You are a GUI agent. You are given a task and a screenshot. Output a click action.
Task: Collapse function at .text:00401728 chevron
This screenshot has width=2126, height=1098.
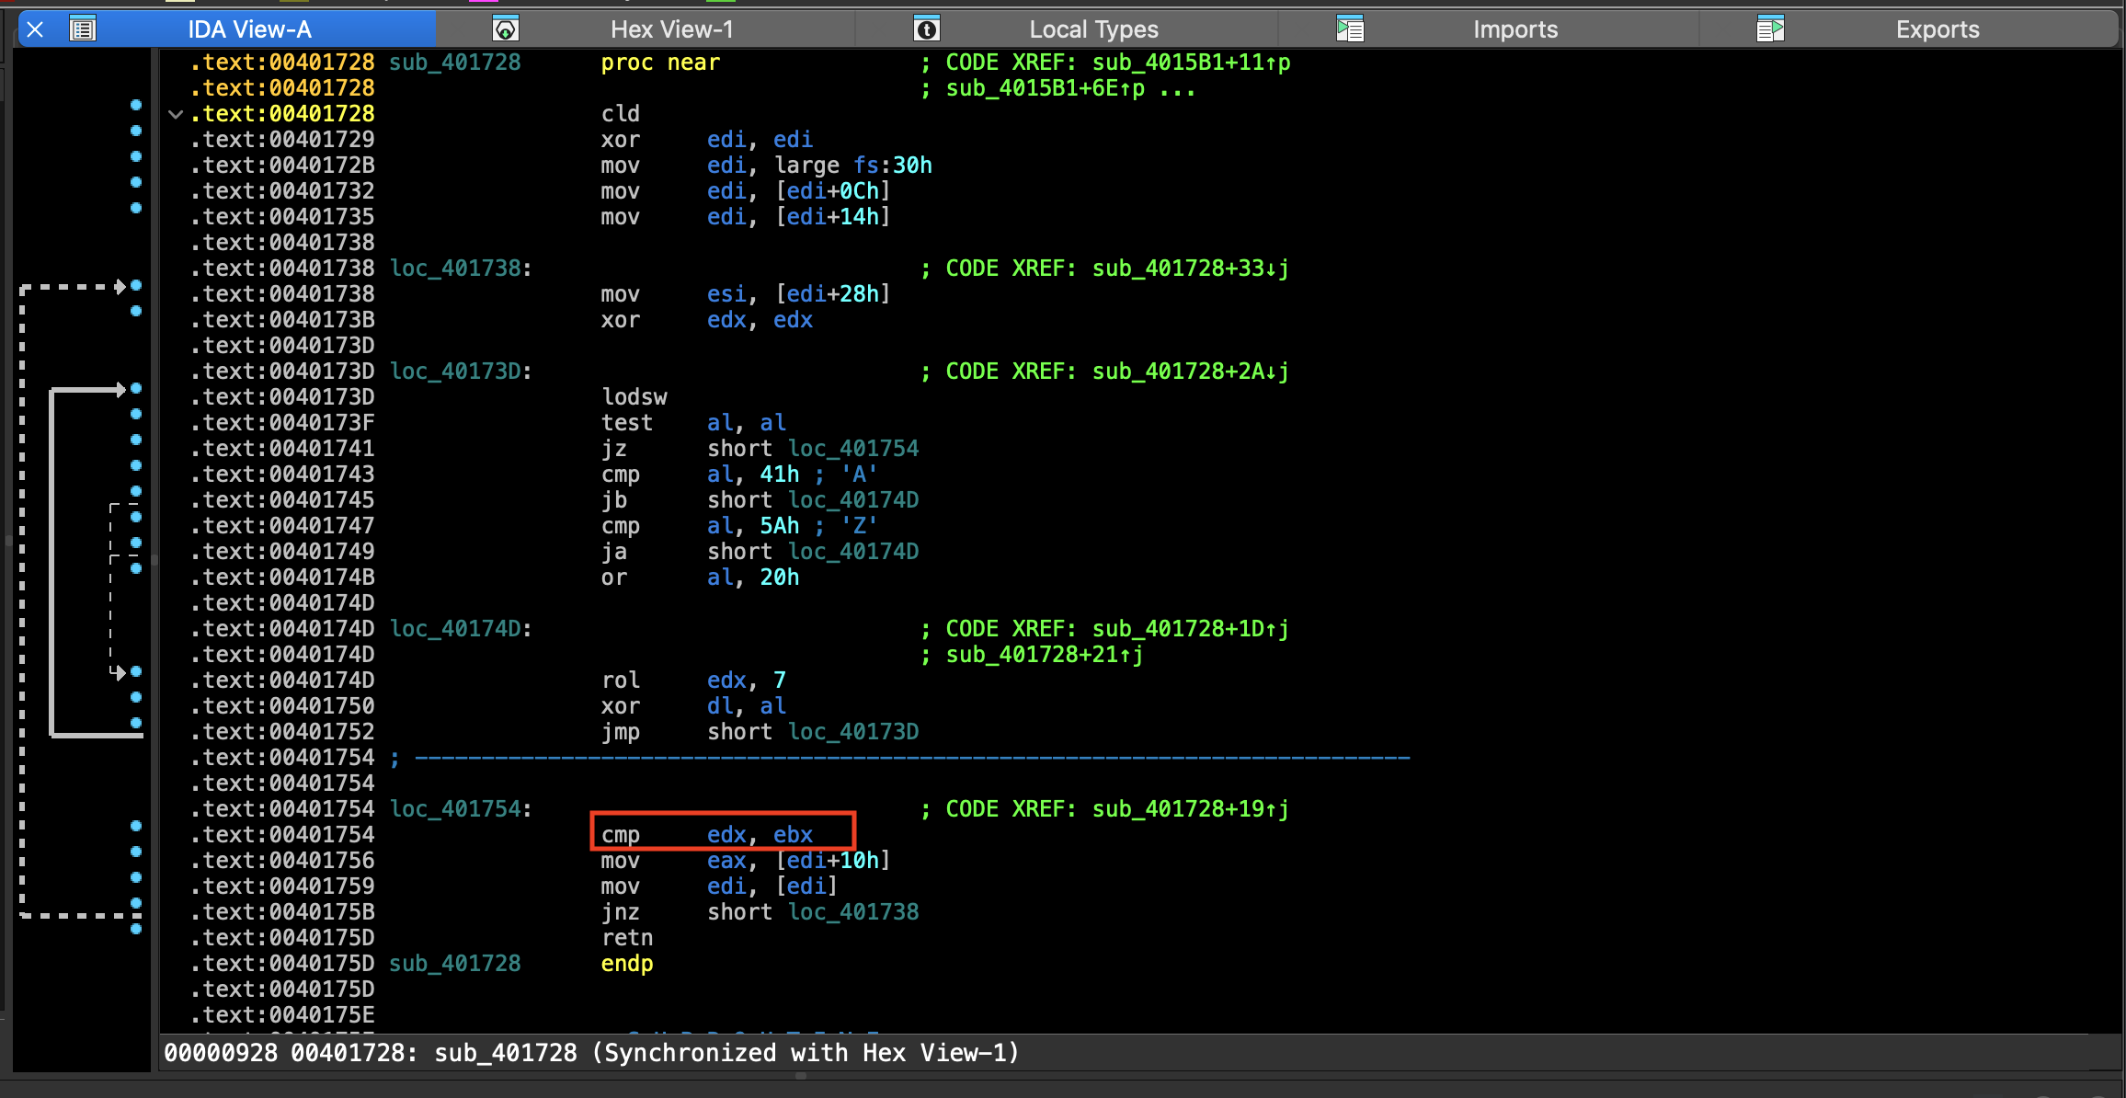click(176, 114)
